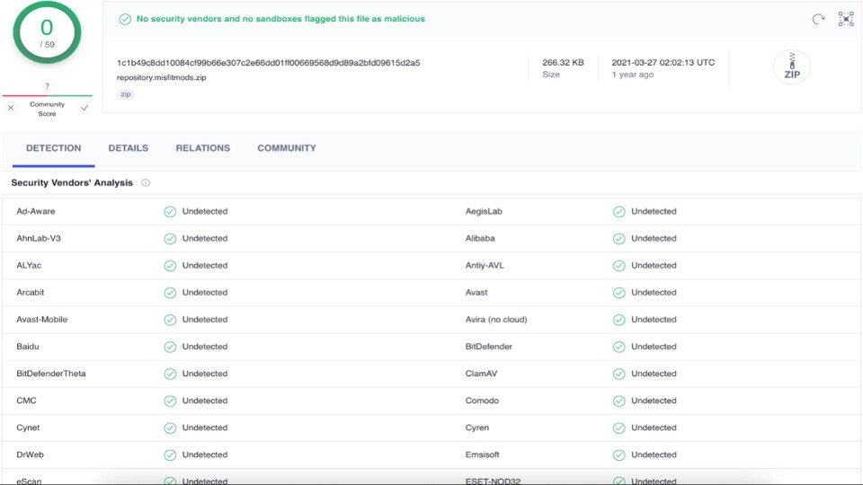
Task: Click the ALYac vendor name
Action: (x=29, y=265)
